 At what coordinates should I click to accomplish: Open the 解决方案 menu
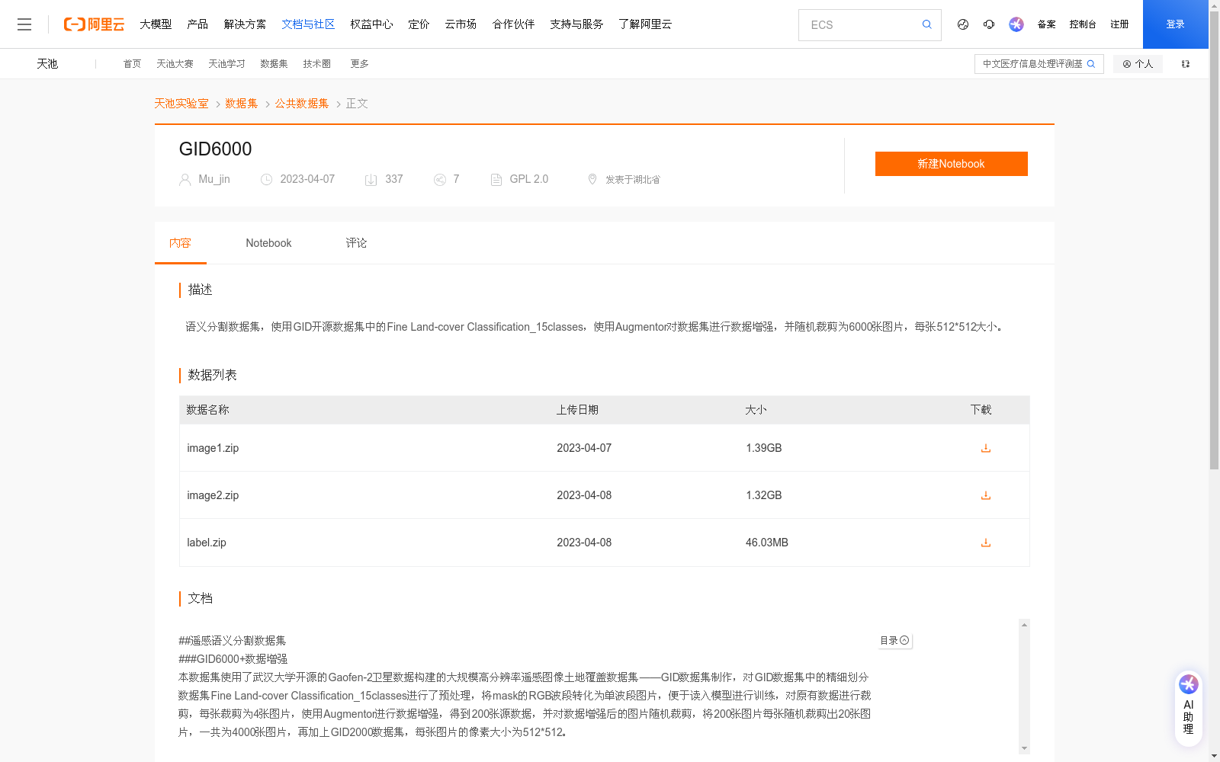(245, 24)
